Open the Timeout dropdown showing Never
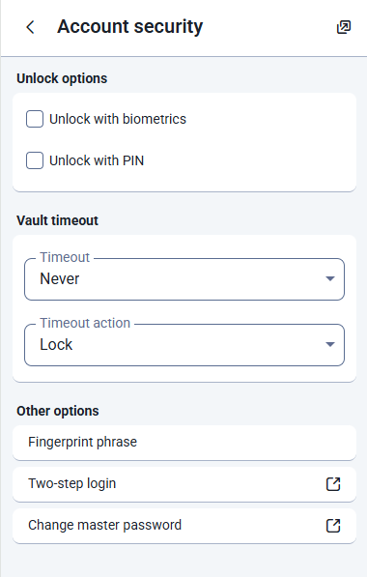367x577 pixels. coord(184,279)
